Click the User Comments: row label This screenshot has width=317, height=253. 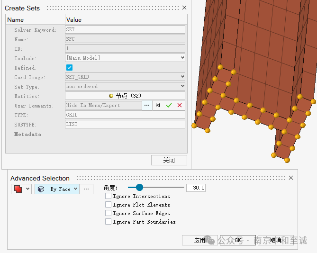coord(34,106)
